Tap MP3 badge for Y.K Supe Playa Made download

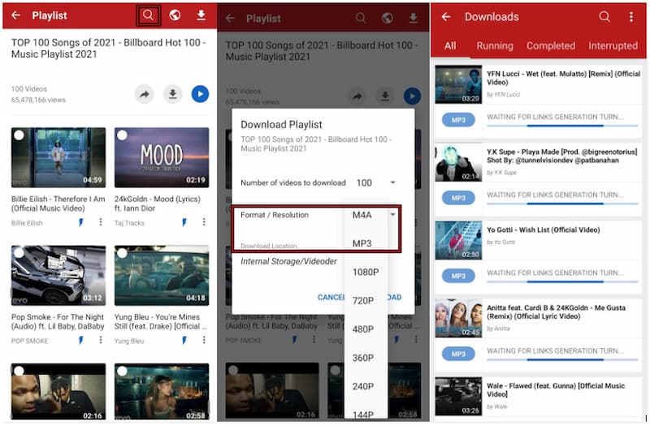pos(458,198)
